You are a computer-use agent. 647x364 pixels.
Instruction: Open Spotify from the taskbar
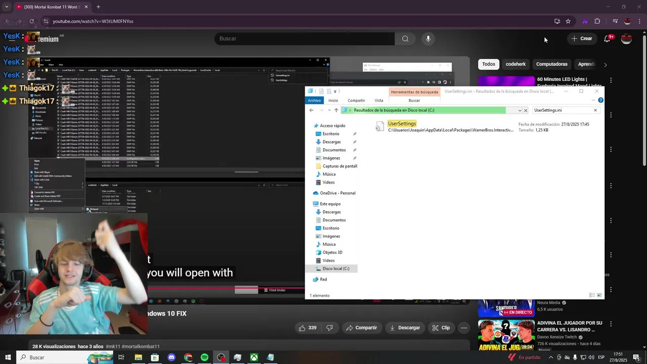(205, 357)
